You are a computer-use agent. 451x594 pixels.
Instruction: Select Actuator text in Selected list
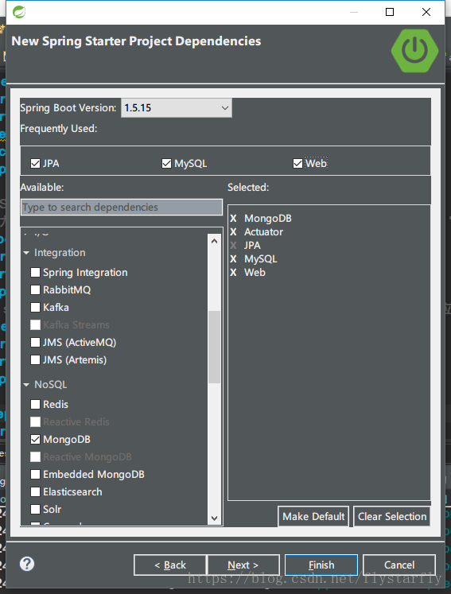(263, 232)
